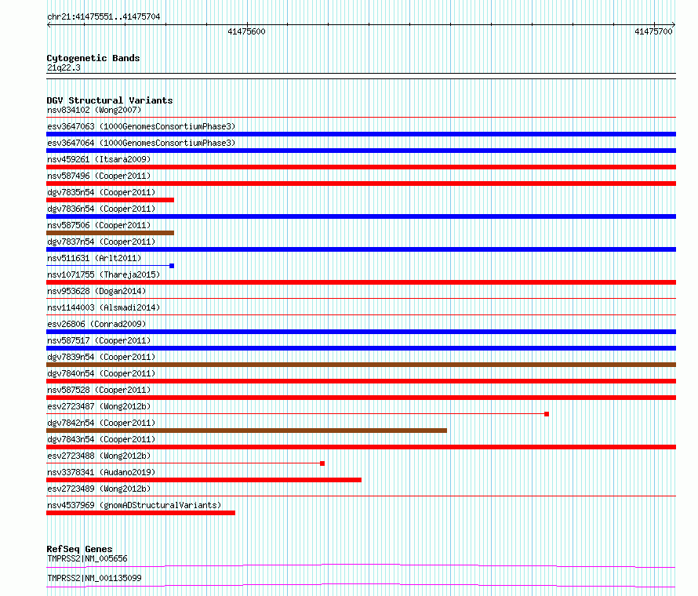
Task: Select the DGV Structural Variants track title
Action: click(110, 100)
